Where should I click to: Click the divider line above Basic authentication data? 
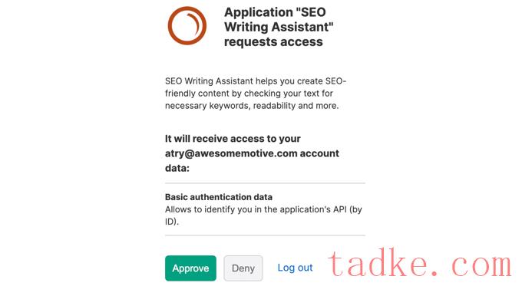click(x=265, y=183)
